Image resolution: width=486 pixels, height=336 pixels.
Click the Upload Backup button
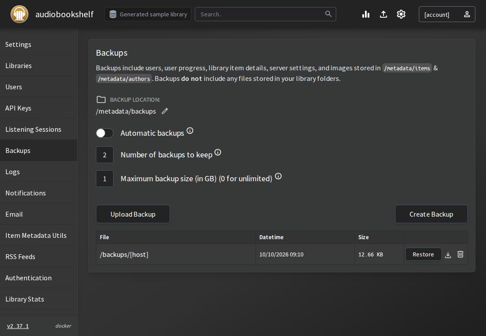133,214
